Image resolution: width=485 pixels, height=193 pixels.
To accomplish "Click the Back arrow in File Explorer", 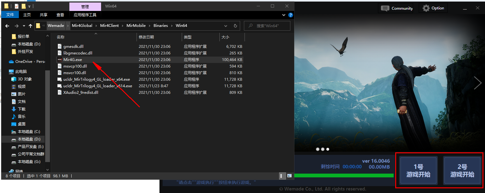I will 7,26.
